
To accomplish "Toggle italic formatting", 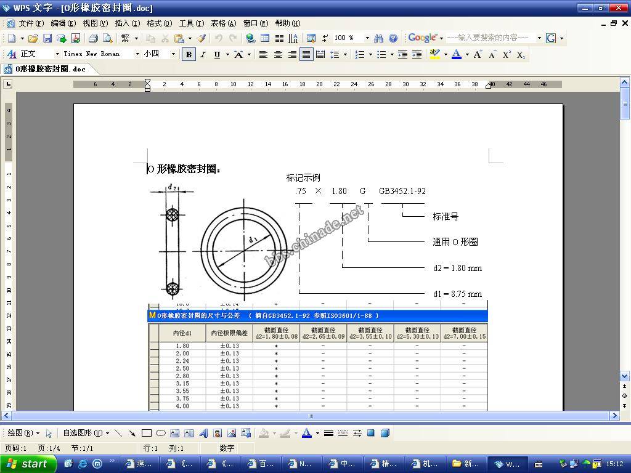I will click(x=203, y=55).
